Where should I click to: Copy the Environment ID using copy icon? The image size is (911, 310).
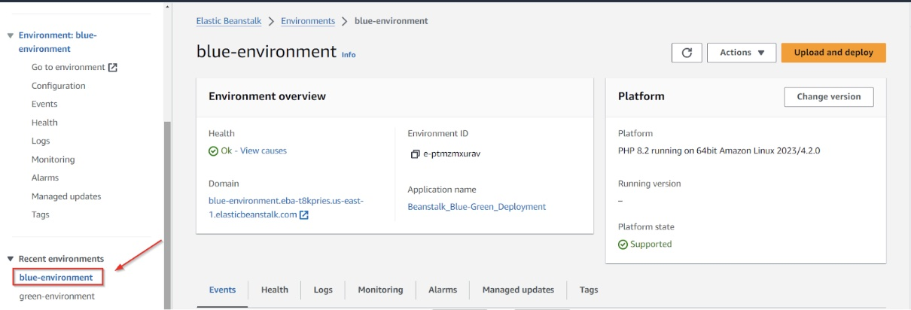pyautogui.click(x=414, y=154)
